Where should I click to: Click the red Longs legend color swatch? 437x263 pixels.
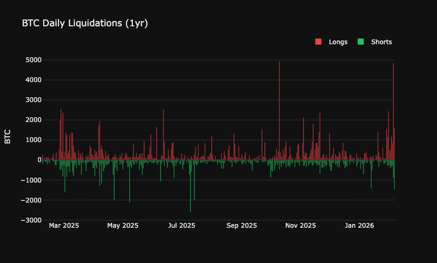[318, 42]
